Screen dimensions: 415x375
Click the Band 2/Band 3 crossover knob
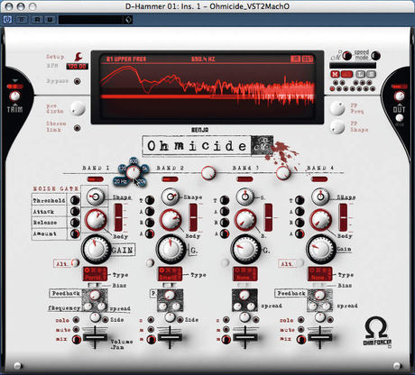click(208, 173)
